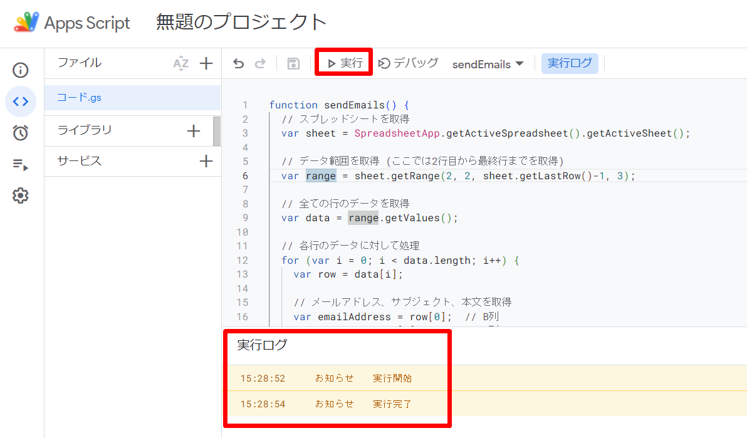Open the Executions list icon
This screenshot has height=438, width=747.
point(21,164)
